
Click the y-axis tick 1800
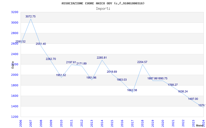(x=15, y=86)
